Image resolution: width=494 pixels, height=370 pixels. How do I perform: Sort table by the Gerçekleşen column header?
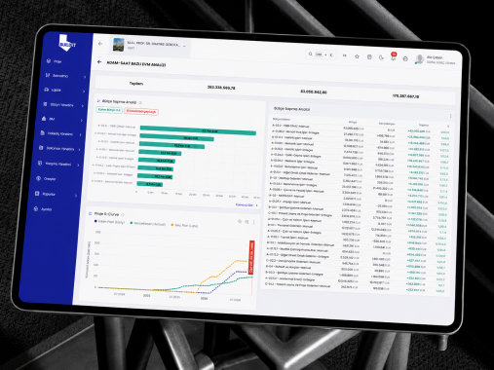(387, 124)
